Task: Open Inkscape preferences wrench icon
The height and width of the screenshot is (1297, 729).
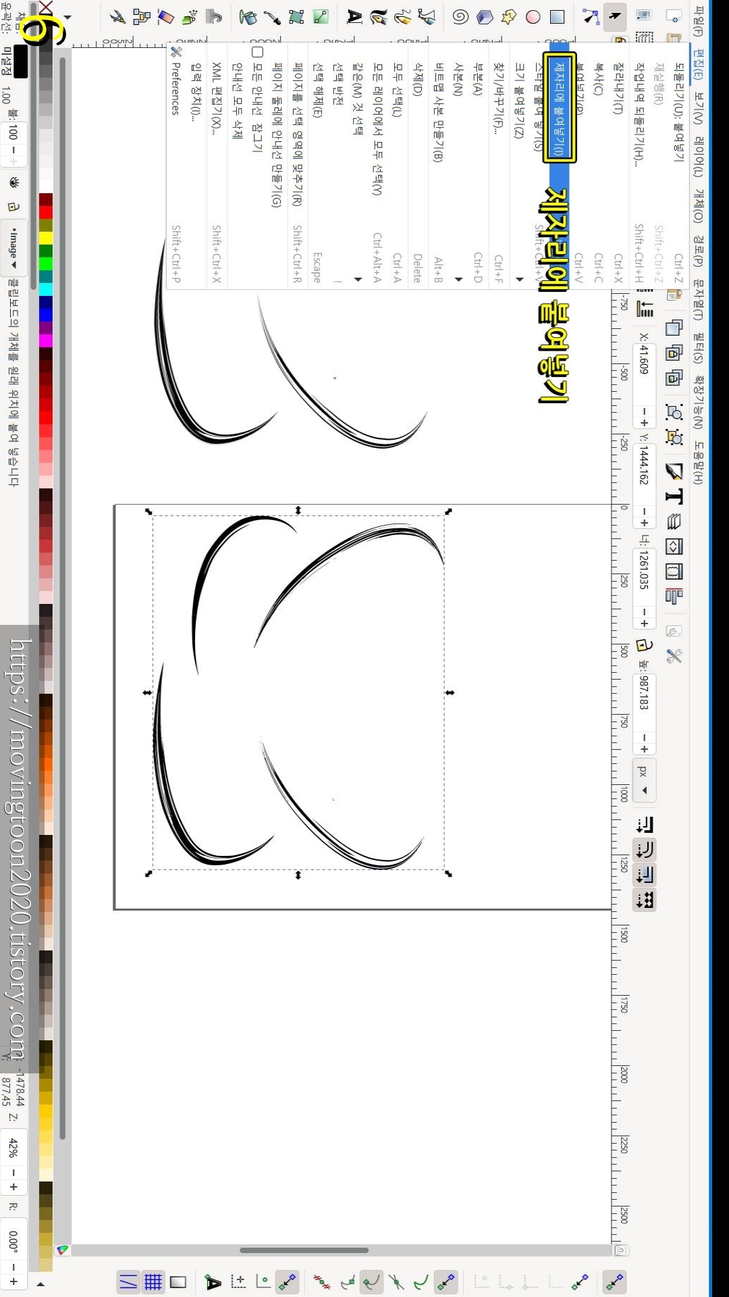Action: 674,656
